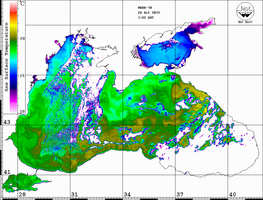Click the 15 tick label on color scale
The height and width of the screenshot is (200, 263).
tap(22, 76)
